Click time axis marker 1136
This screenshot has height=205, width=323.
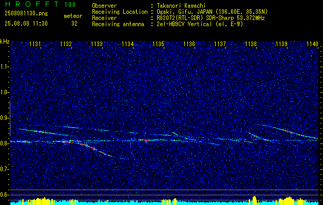(x=189, y=44)
